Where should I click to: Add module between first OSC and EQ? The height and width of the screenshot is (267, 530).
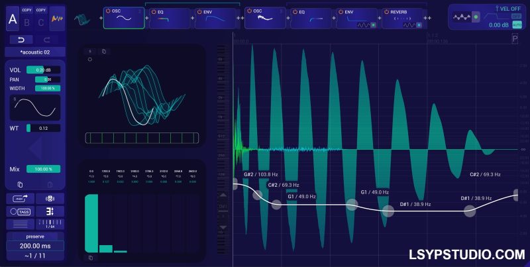click(146, 18)
